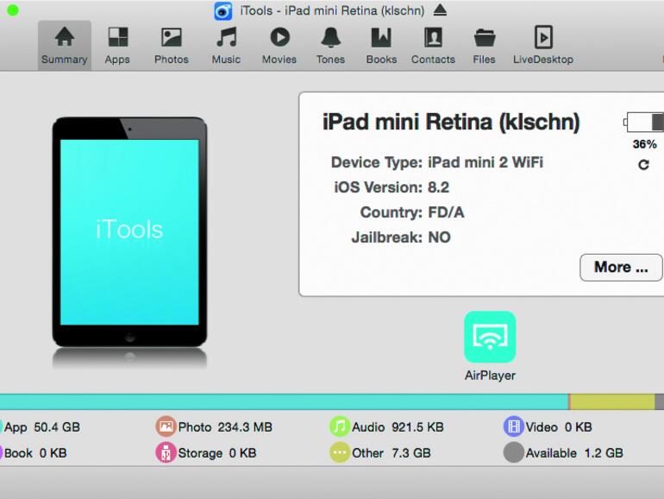
Task: Click the Book 0 KB label
Action: [x=35, y=453]
